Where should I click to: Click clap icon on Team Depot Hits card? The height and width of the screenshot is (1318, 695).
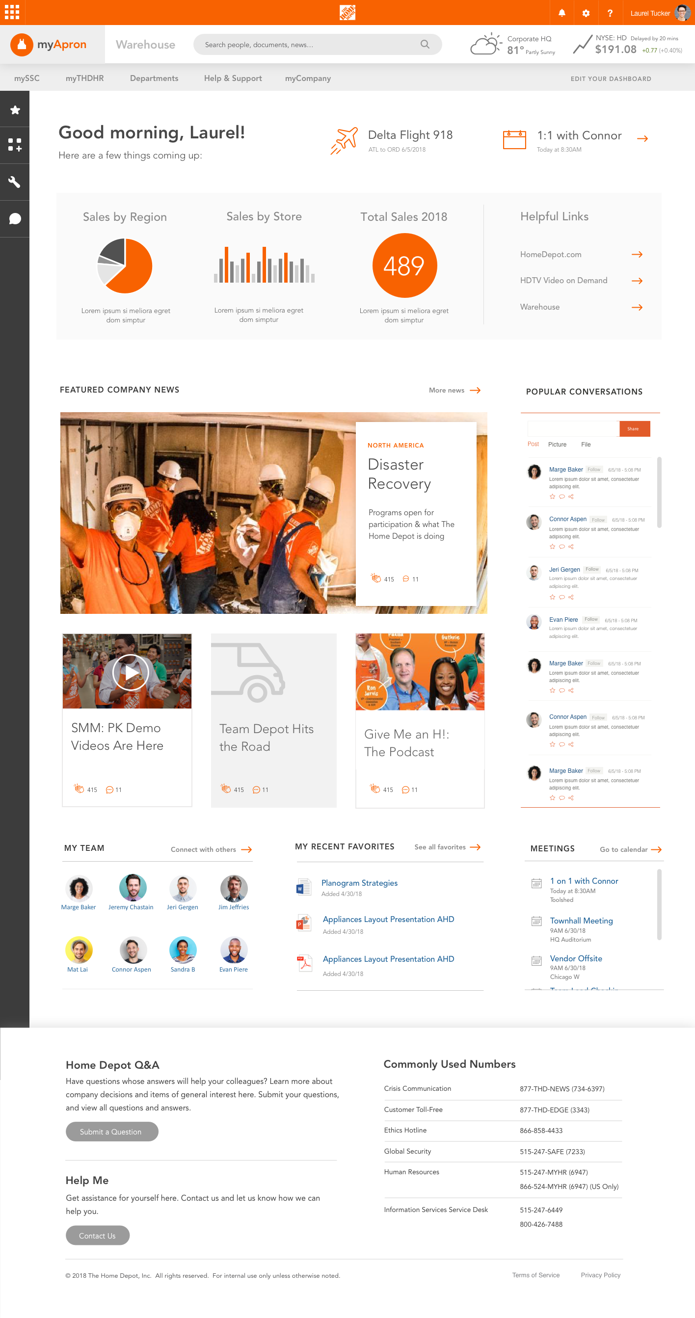tap(226, 789)
